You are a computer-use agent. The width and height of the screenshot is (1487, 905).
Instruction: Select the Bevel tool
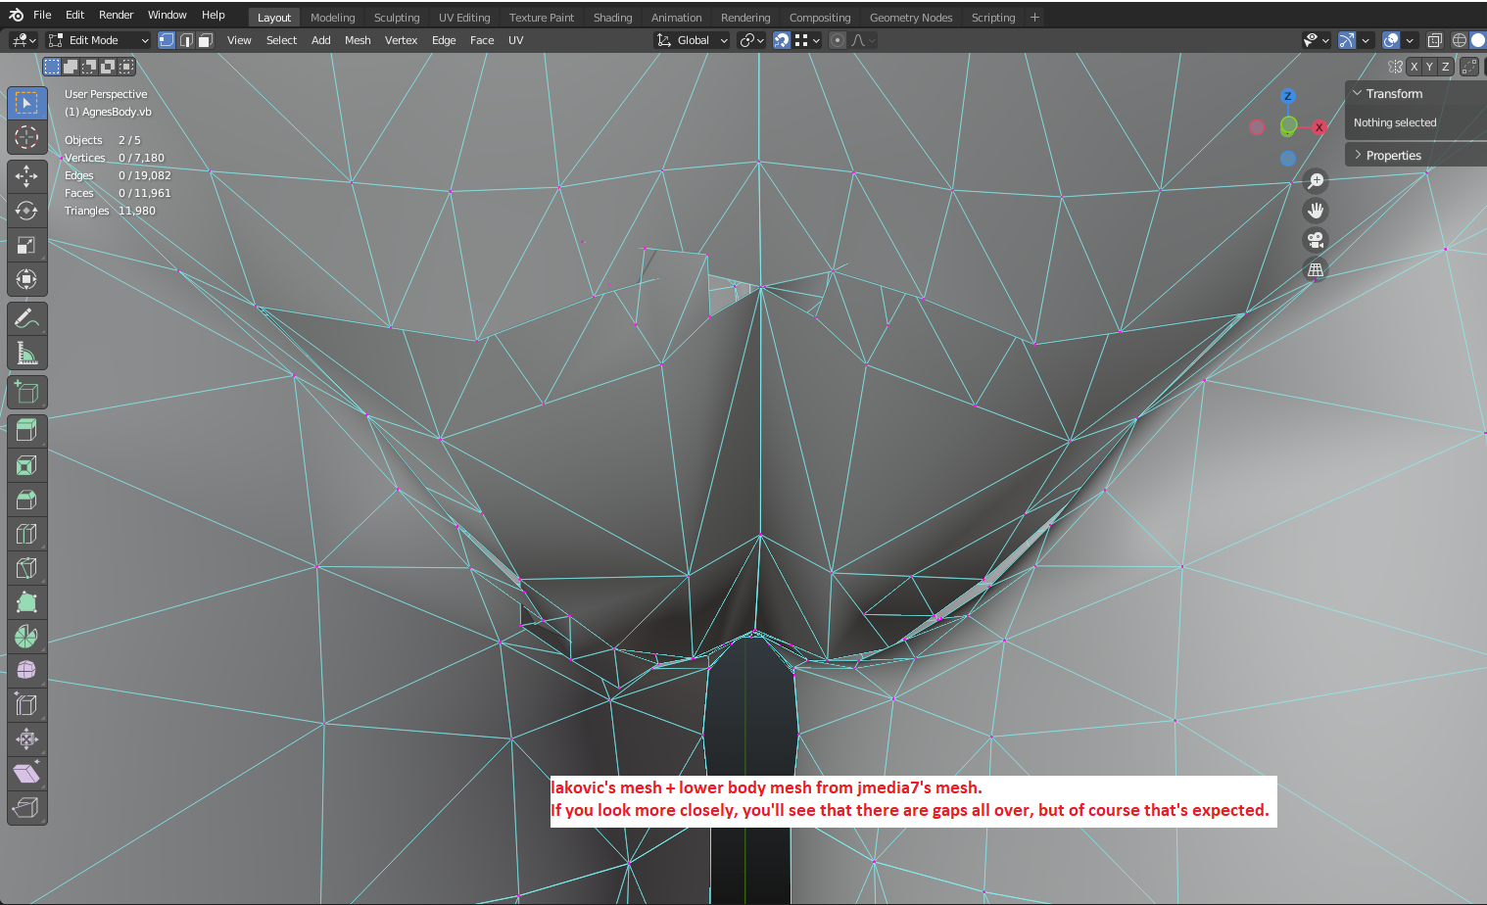[x=26, y=500]
